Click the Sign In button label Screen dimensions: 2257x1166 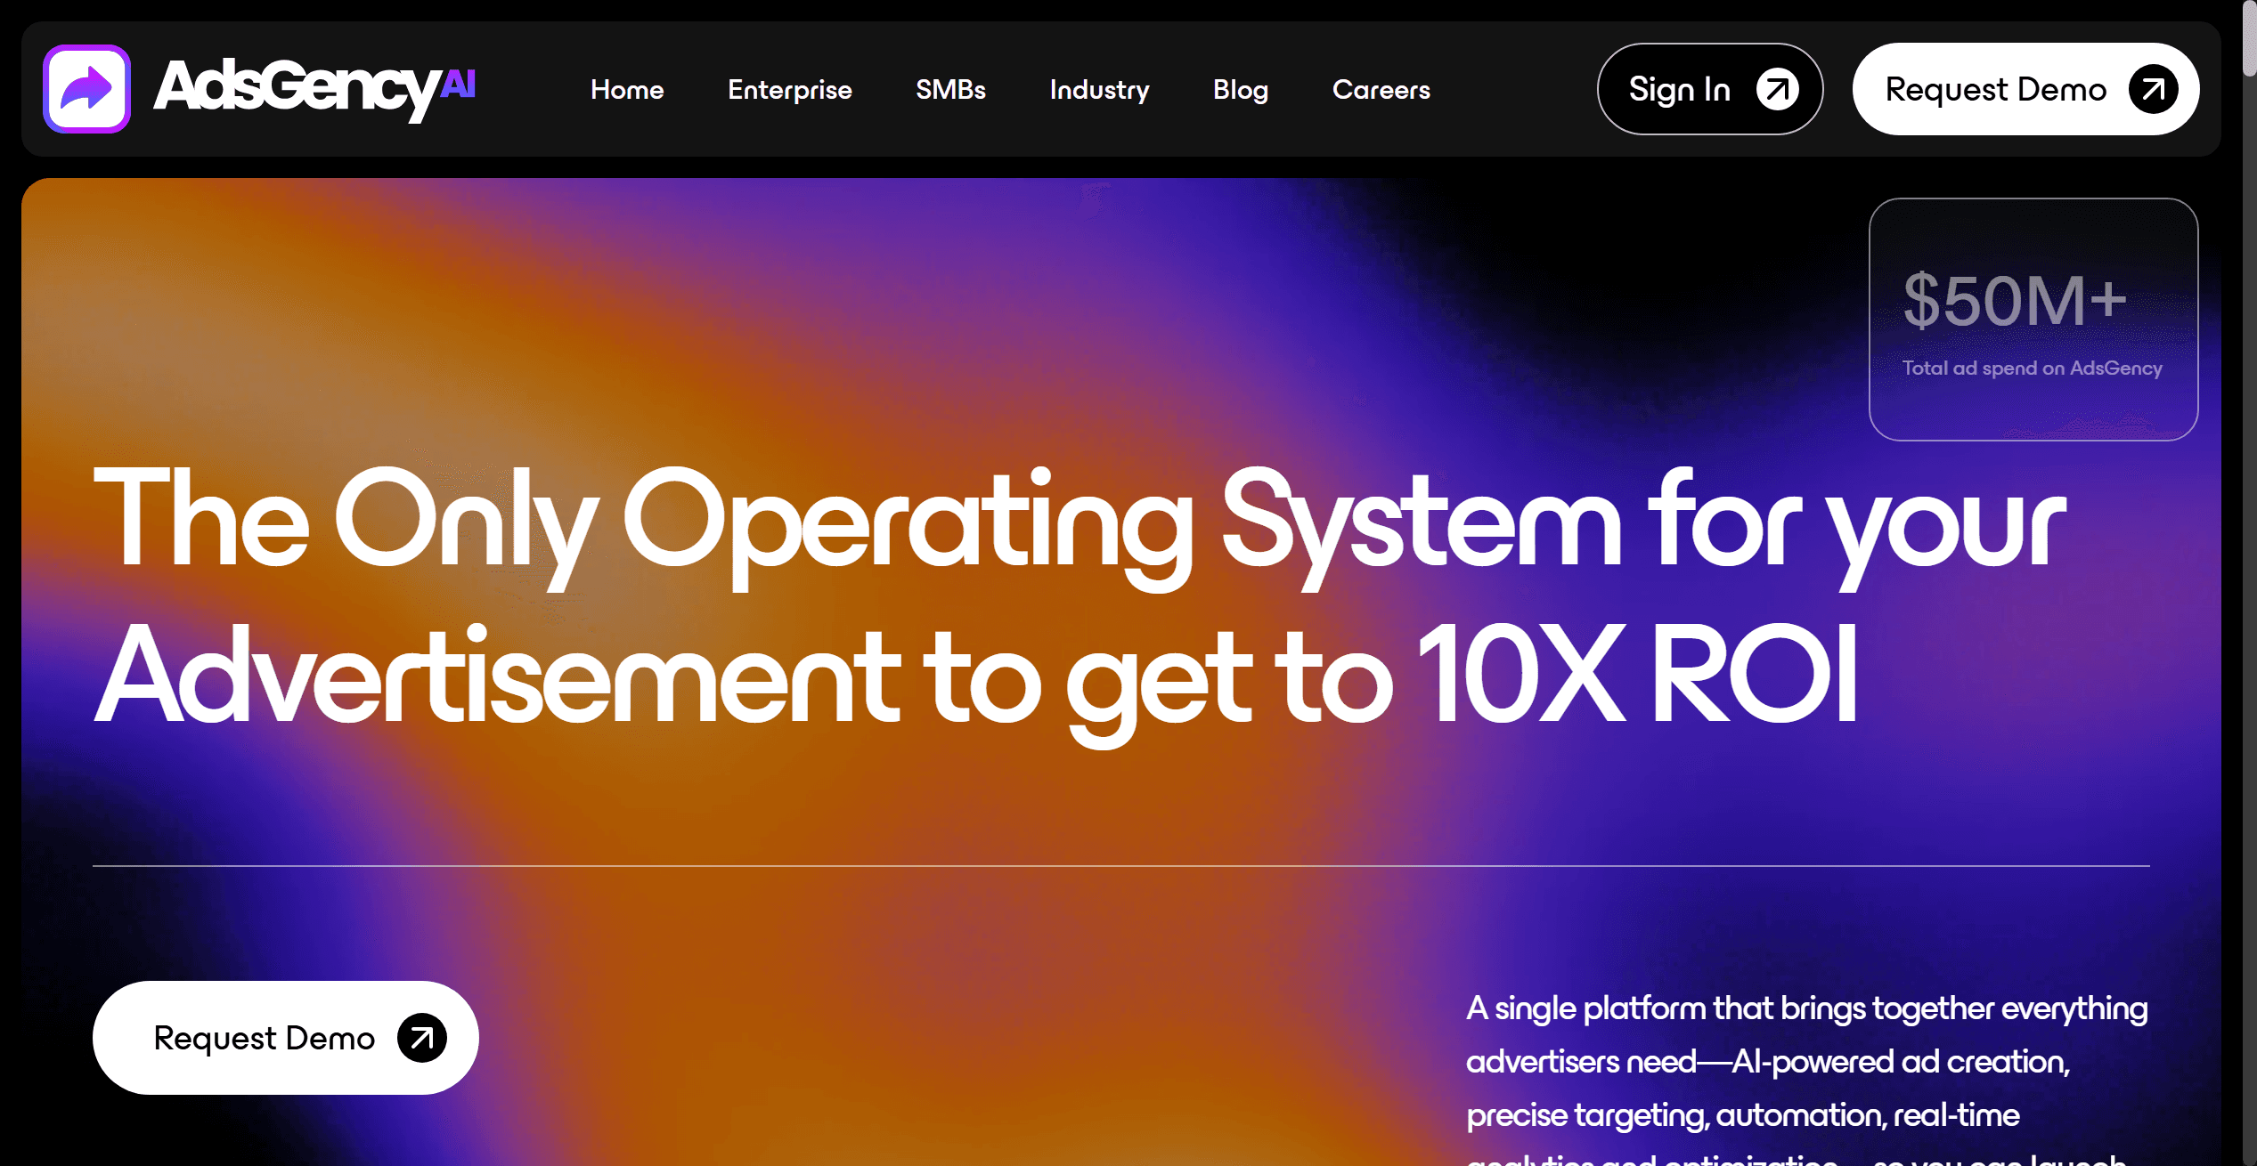point(1679,90)
